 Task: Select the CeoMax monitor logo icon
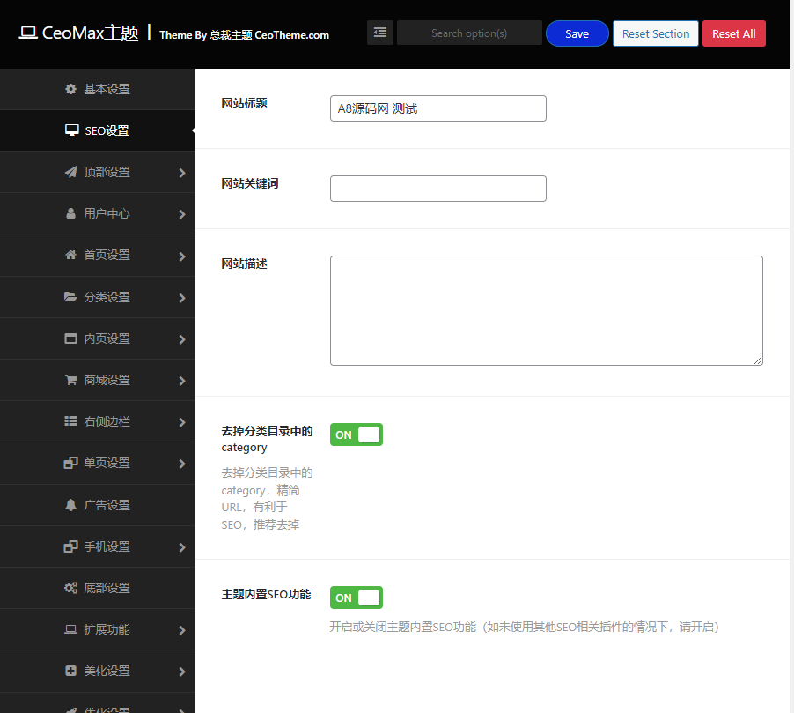pyautogui.click(x=30, y=31)
